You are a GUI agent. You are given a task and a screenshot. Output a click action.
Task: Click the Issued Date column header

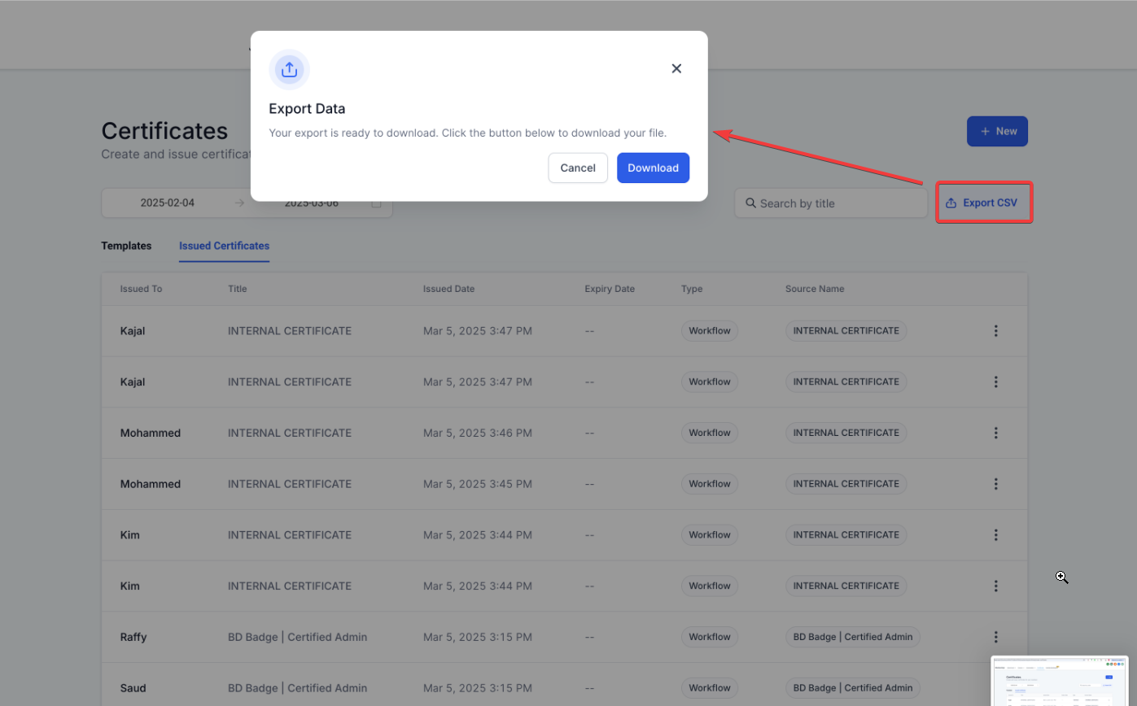[x=448, y=289]
